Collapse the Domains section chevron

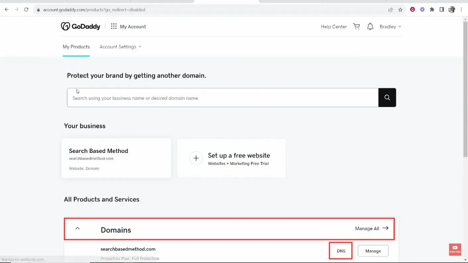tap(78, 228)
